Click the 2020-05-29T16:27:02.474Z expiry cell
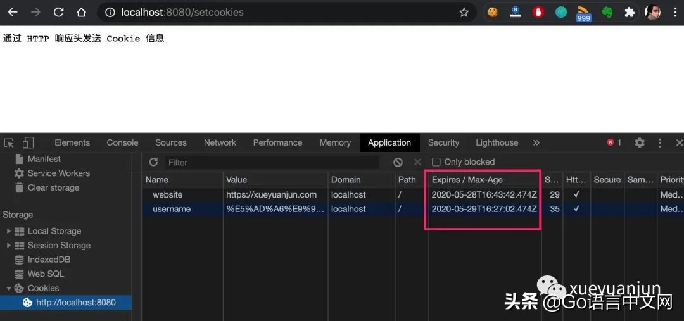This screenshot has height=321, width=684. point(484,210)
